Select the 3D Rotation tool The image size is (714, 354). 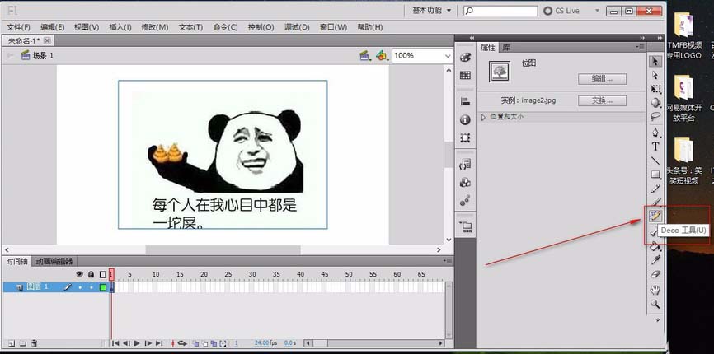click(x=655, y=102)
